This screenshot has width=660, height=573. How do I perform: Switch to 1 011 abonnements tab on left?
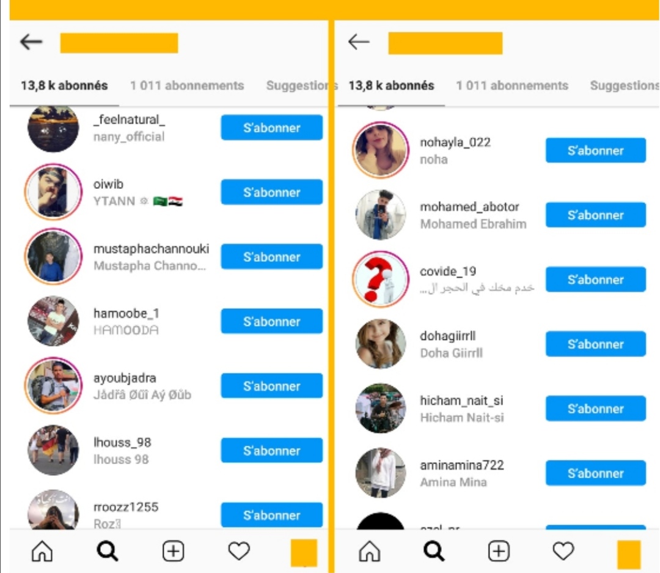pyautogui.click(x=187, y=86)
